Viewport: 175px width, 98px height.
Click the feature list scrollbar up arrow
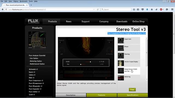(x=147, y=38)
